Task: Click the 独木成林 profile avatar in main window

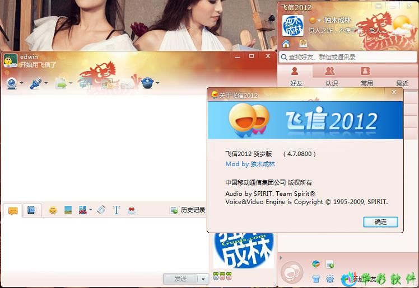Action: coord(293,26)
